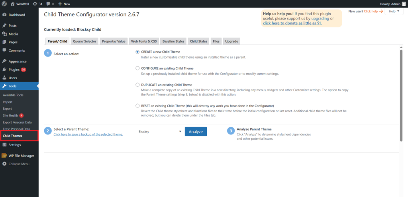Click the WP File Manager folder icon
This screenshot has width=408, height=197.
click(4, 156)
